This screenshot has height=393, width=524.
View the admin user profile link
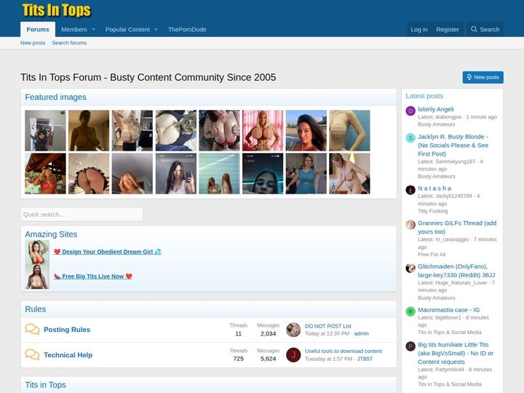[x=361, y=333]
